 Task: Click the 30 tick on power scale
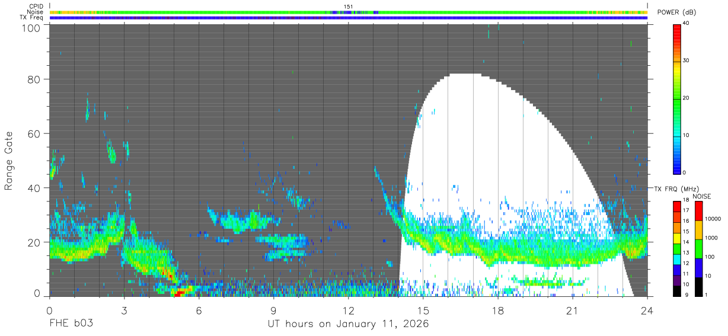coord(686,61)
